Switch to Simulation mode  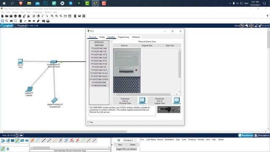pos(262,135)
